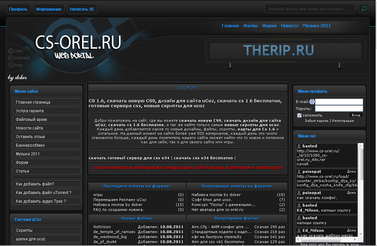Click the THERIP.RU banner
This screenshot has width=377, height=246.
pos(286,51)
